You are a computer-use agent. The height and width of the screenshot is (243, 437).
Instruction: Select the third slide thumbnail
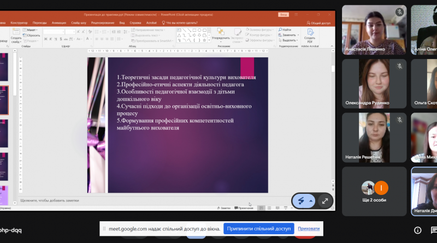point(4,133)
